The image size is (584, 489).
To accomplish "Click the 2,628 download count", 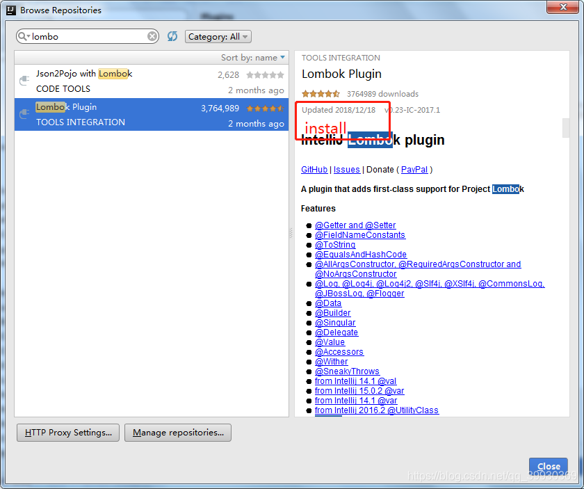I will [x=228, y=75].
